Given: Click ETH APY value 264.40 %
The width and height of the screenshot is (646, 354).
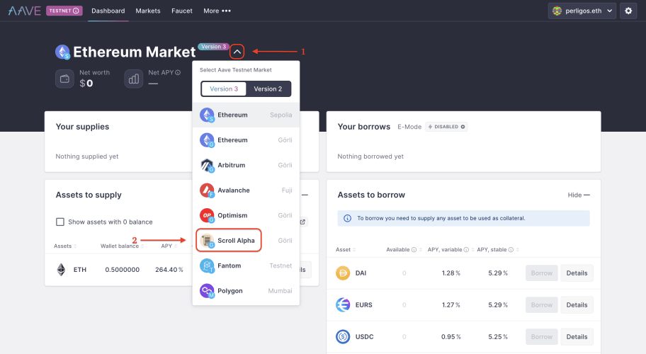Looking at the screenshot, I should 169,270.
